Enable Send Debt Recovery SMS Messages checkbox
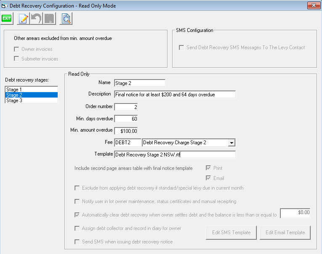Screen dimensions: 322x254 181,48
